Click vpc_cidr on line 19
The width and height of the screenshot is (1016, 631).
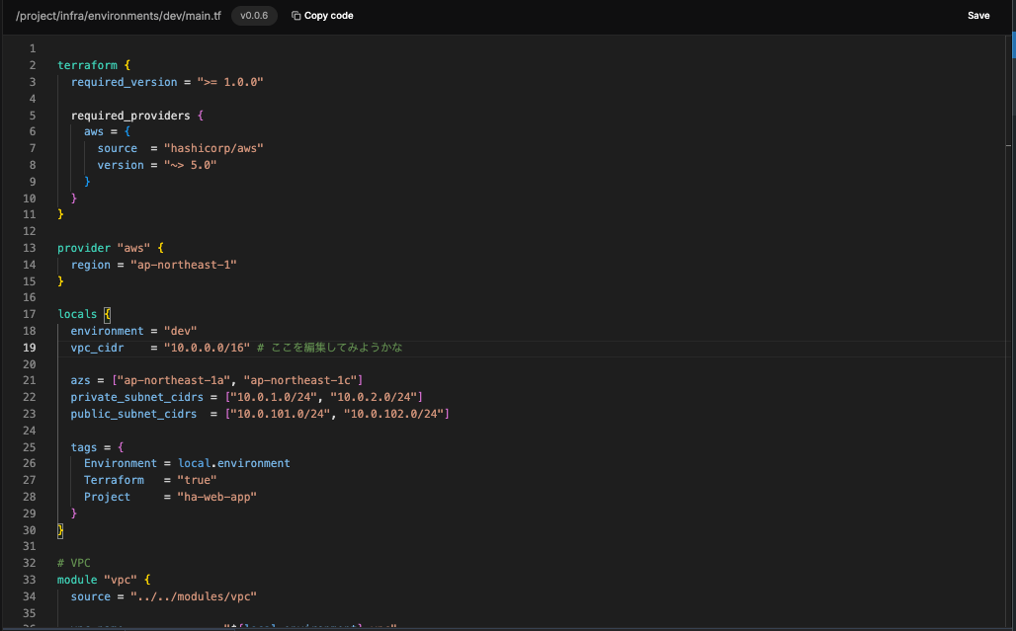(x=97, y=348)
